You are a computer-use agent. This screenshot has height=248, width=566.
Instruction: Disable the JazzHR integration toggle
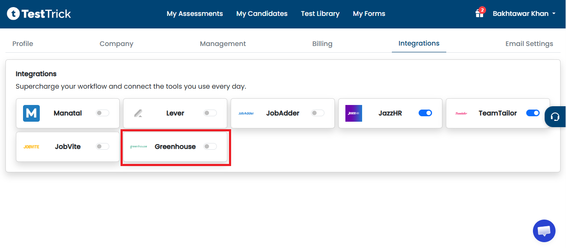tap(425, 113)
